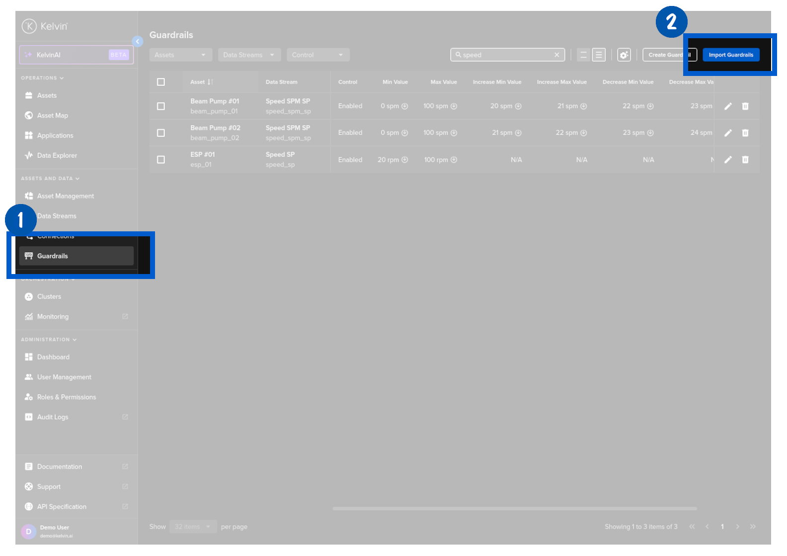Tick the ESP #01 row checkbox
787x556 pixels.
[x=161, y=160]
